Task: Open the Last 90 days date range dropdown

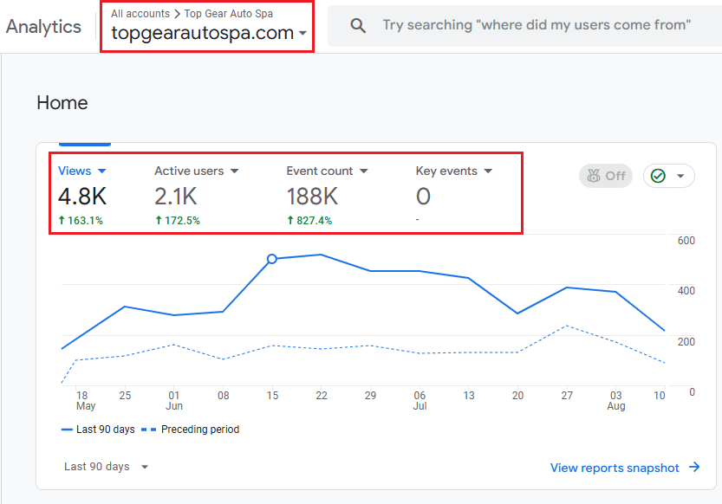Action: point(106,467)
